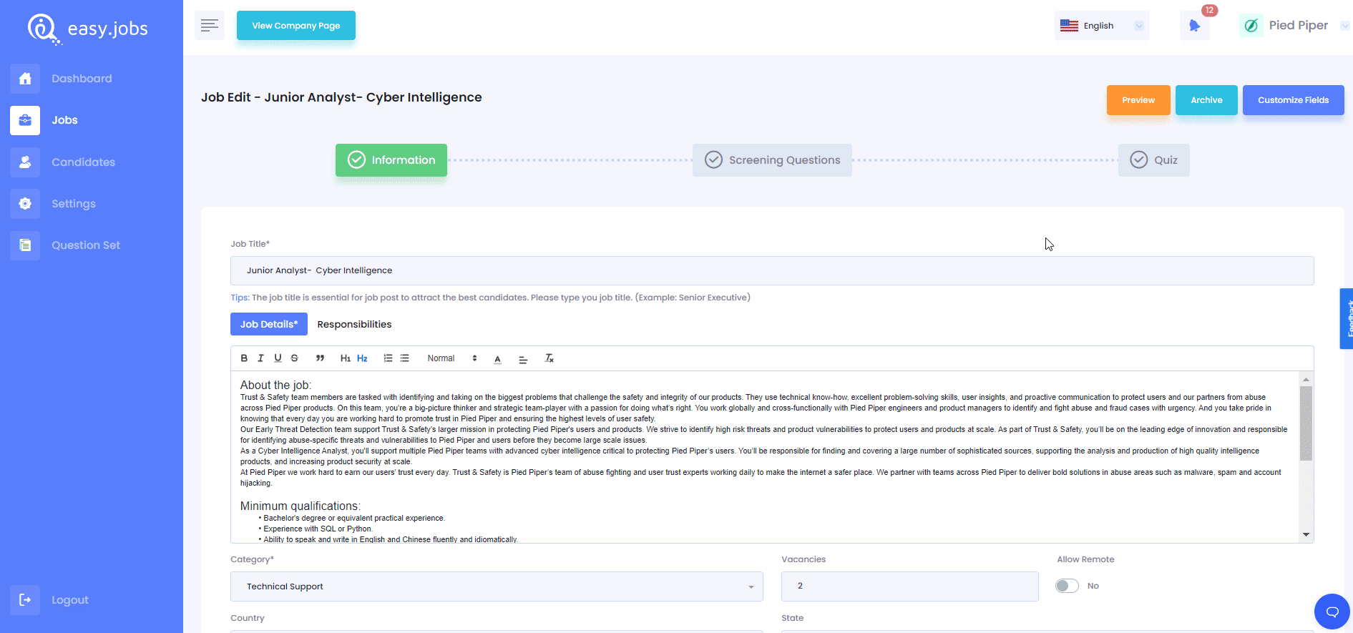Screen dimensions: 1353x633
Task: Underline the selected editor text
Action: (x=278, y=358)
